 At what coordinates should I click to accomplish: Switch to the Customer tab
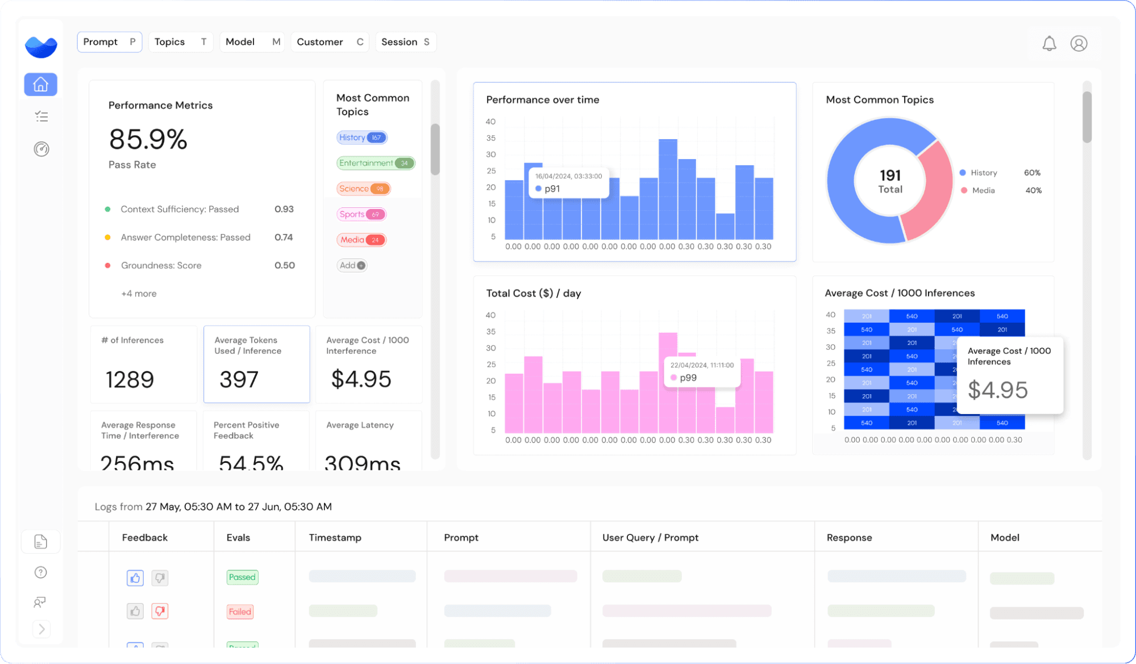point(330,42)
